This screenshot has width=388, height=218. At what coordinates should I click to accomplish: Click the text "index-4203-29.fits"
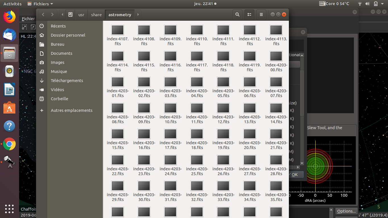118,197
